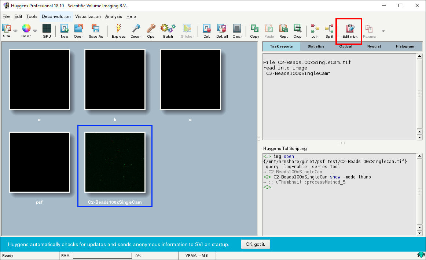Click the Tcl Scripting scrollbar bottom arrow
This screenshot has height=260, width=426.
tap(420, 233)
